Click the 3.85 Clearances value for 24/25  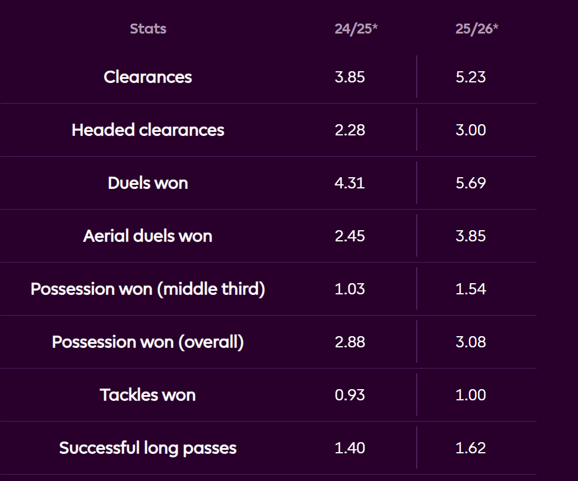pyautogui.click(x=350, y=77)
